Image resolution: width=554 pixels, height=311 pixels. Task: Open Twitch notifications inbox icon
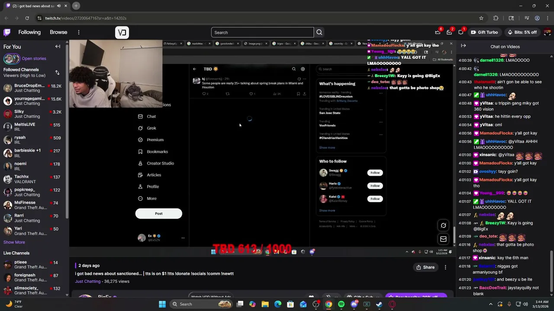point(449,32)
